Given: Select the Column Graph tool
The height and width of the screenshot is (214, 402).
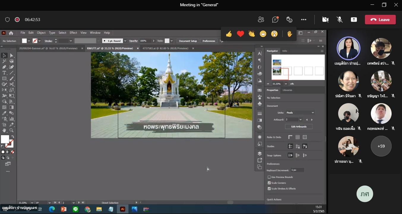Looking at the screenshot, I should coord(12,119).
